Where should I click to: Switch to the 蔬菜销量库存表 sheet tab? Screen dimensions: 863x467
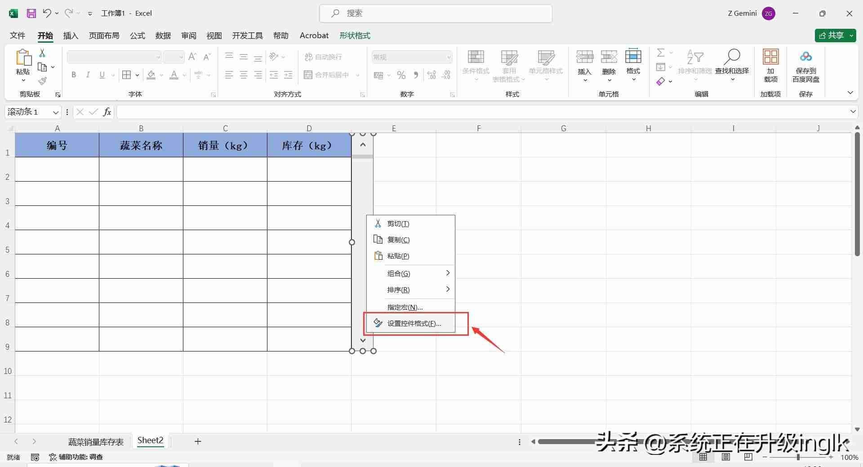(x=95, y=441)
